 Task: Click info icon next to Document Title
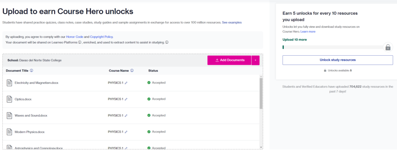coord(31,70)
